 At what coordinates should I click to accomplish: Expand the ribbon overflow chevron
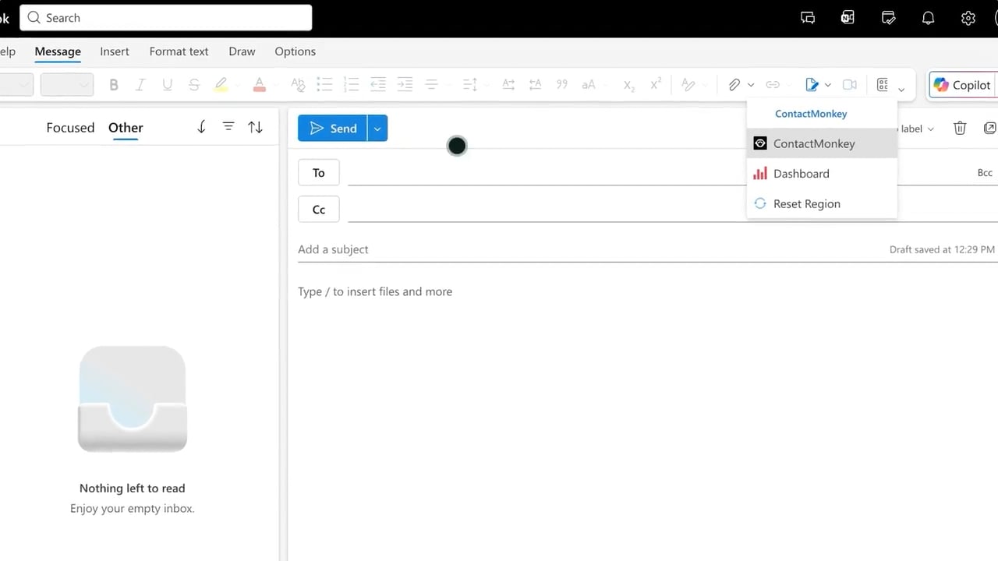tap(901, 90)
